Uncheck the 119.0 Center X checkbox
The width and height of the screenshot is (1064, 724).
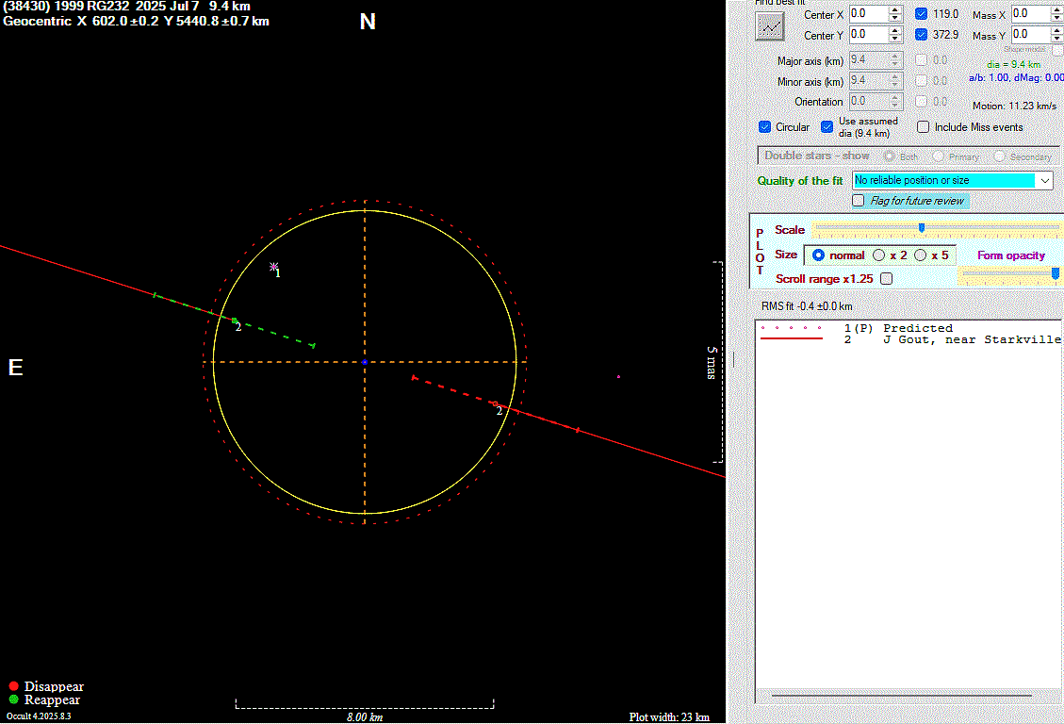[x=921, y=14]
